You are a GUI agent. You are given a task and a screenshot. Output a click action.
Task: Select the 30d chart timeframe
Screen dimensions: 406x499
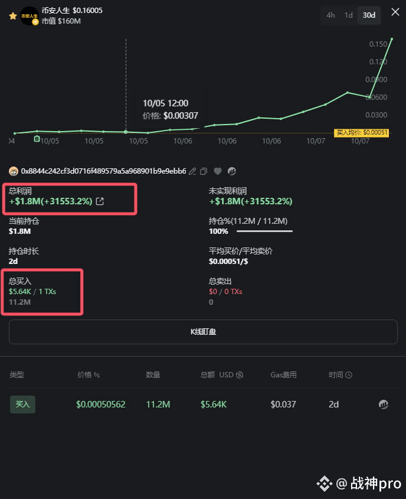[x=369, y=15]
